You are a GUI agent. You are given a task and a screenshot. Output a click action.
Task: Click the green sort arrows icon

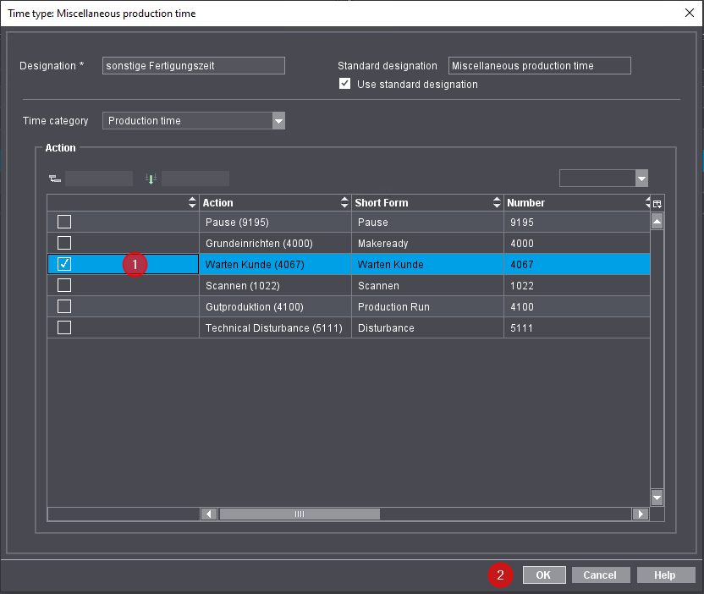(149, 179)
